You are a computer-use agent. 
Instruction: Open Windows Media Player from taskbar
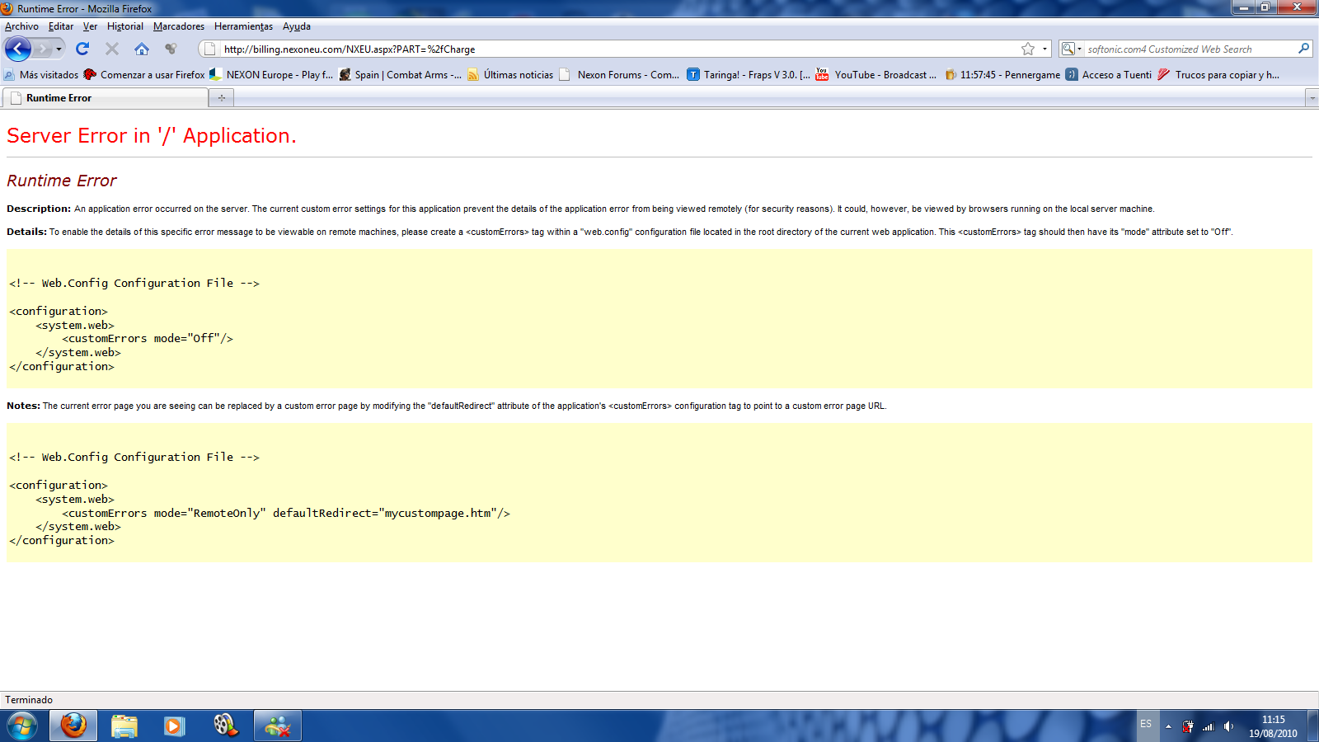coord(174,726)
